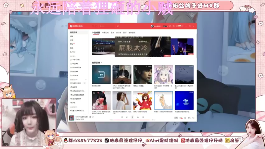Image resolution: width=265 pixels, height=149 pixels.
Task: Toggle shuffle play mode
Action: point(122,117)
